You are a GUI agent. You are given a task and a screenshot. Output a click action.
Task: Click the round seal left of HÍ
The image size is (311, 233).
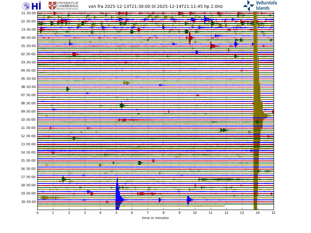[x=26, y=6]
